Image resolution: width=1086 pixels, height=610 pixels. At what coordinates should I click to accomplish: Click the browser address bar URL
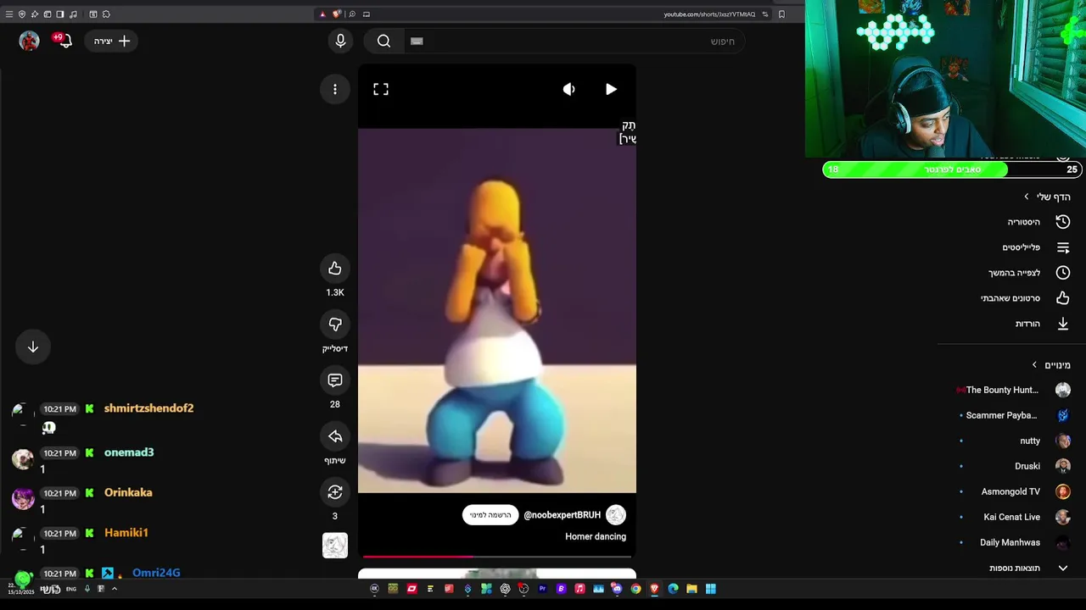709,14
